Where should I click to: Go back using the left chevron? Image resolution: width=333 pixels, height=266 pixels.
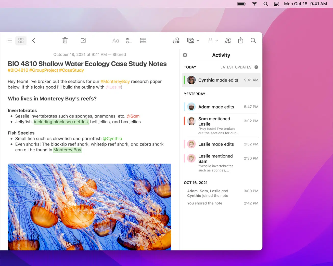(x=33, y=41)
